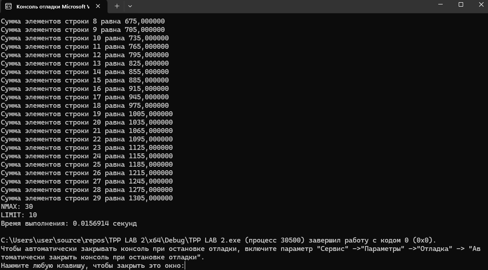Click the line 'строки 28 равна 1275,000000'
The width and height of the screenshot is (488, 270).
point(87,189)
